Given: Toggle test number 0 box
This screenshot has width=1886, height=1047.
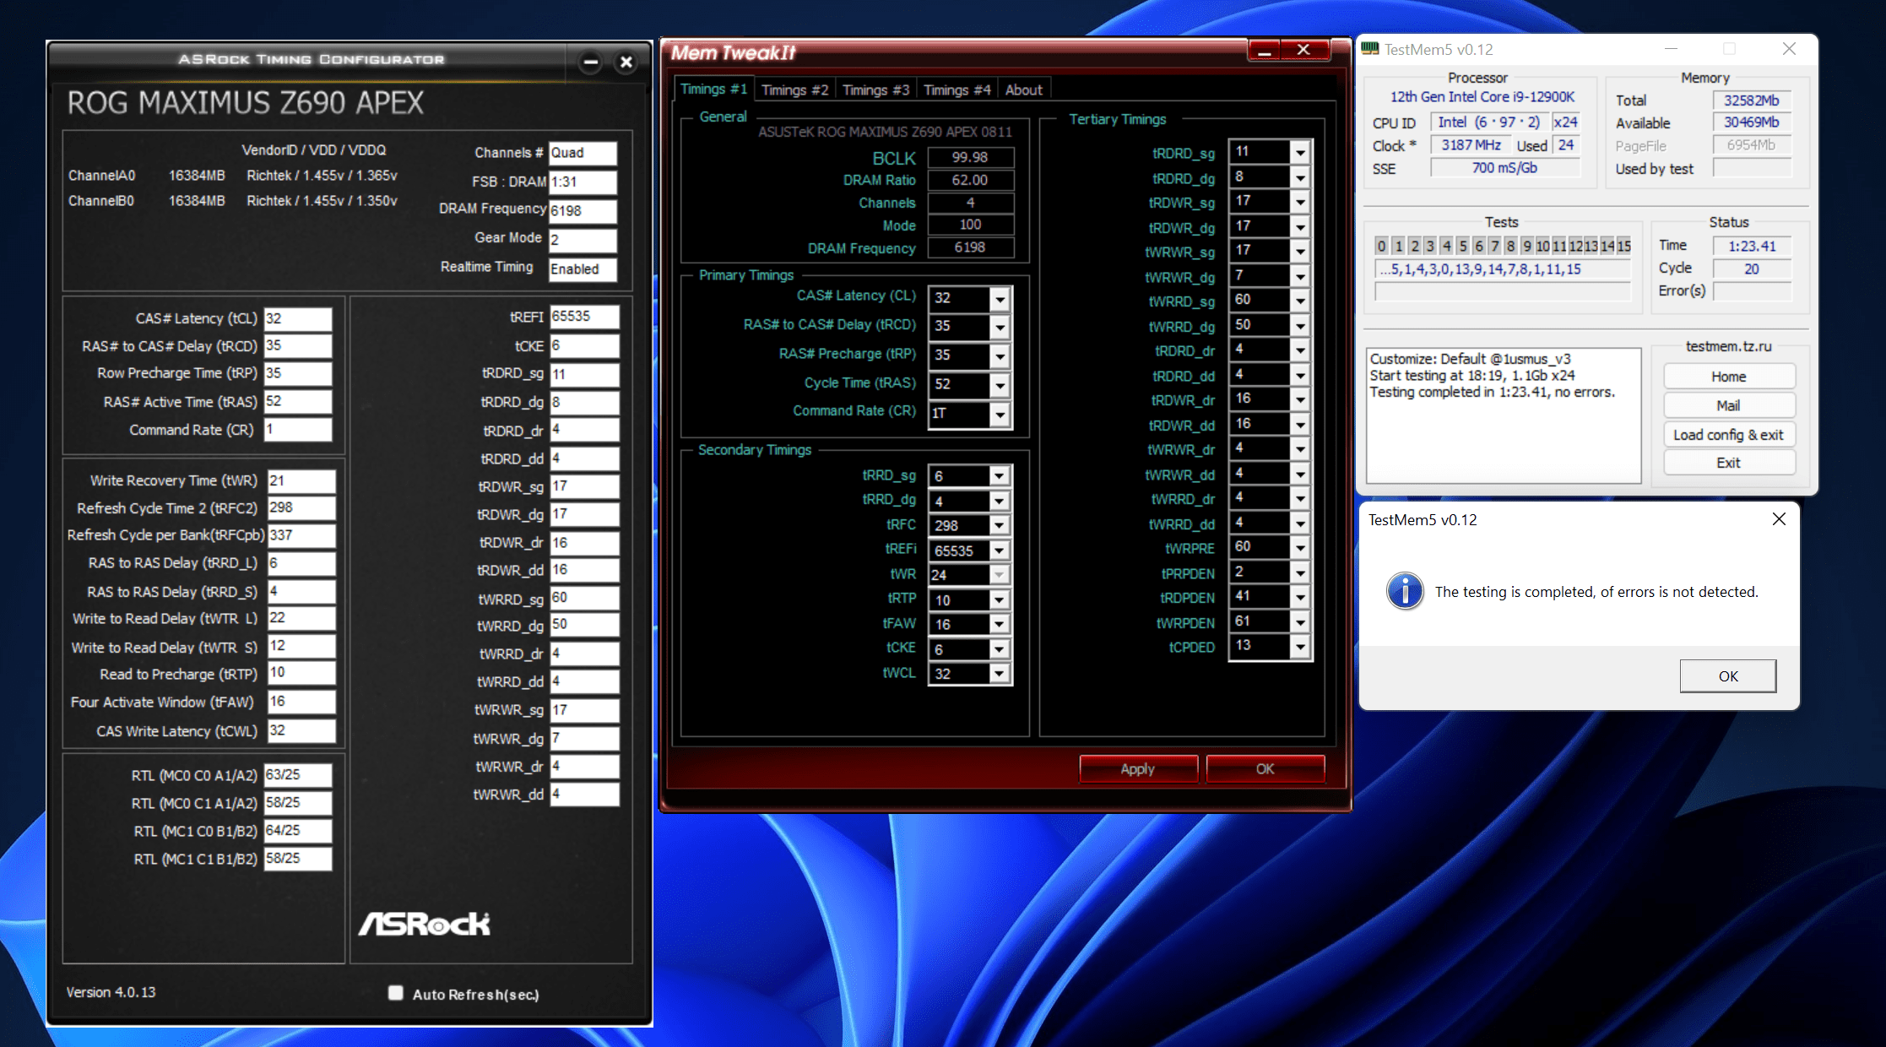Looking at the screenshot, I should pyautogui.click(x=1381, y=246).
